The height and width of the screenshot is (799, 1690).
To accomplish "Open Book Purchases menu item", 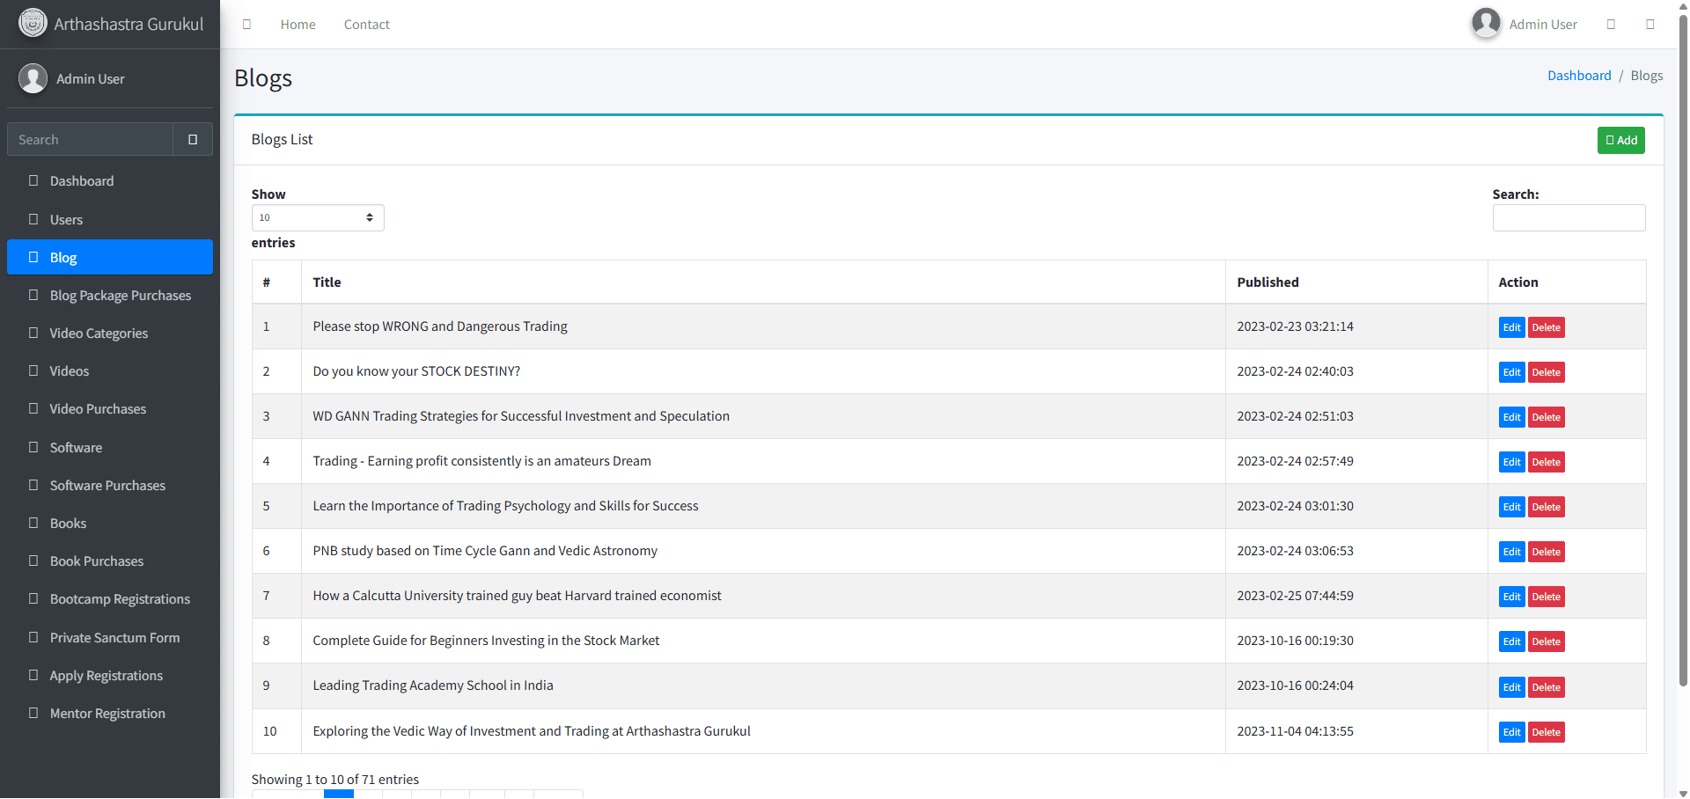I will [x=110, y=561].
